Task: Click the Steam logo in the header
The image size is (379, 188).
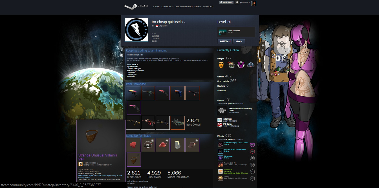Action: [134, 6]
